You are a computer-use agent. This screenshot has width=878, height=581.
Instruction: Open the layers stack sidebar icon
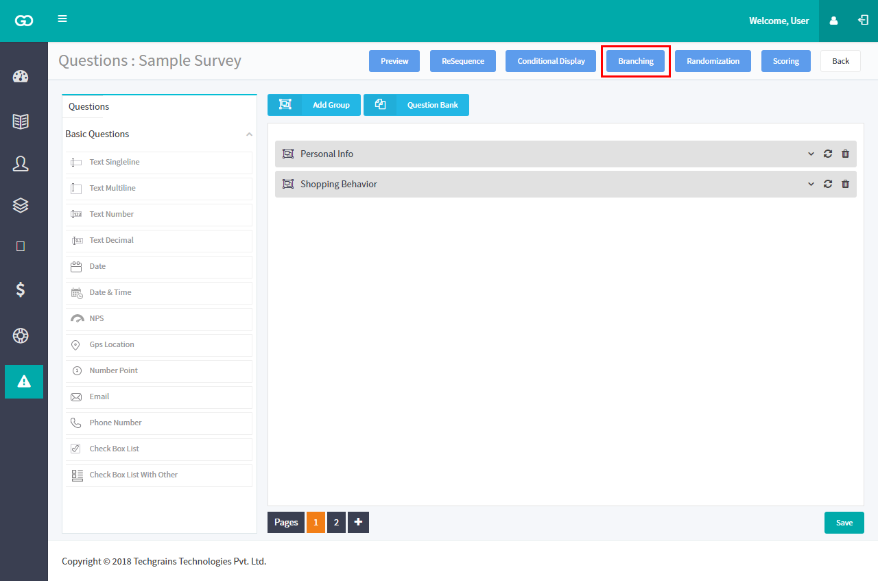tap(21, 205)
